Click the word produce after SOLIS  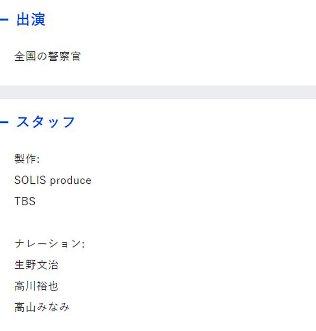[x=70, y=181]
